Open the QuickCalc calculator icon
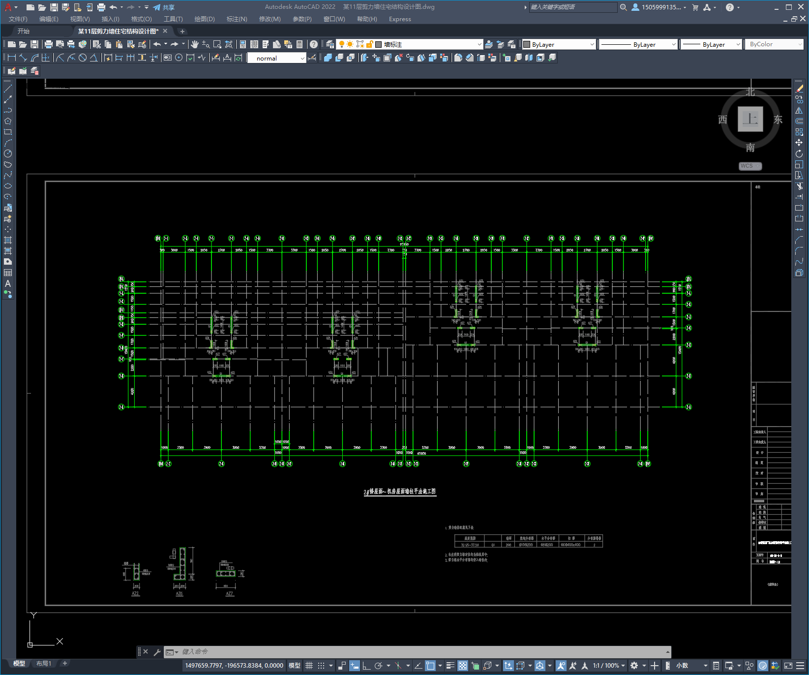 click(x=300, y=44)
